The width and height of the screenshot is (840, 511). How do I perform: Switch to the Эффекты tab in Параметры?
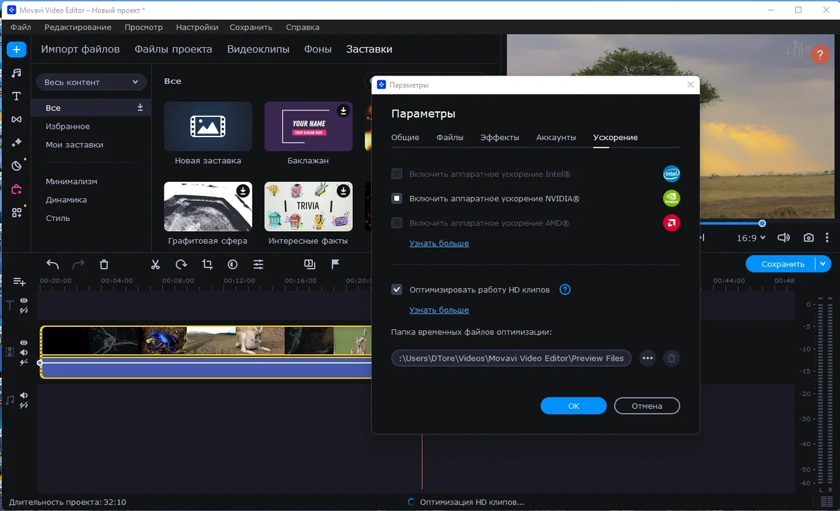[500, 138]
